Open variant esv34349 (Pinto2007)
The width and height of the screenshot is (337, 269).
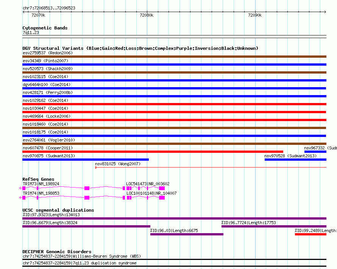pyautogui.click(x=45, y=61)
